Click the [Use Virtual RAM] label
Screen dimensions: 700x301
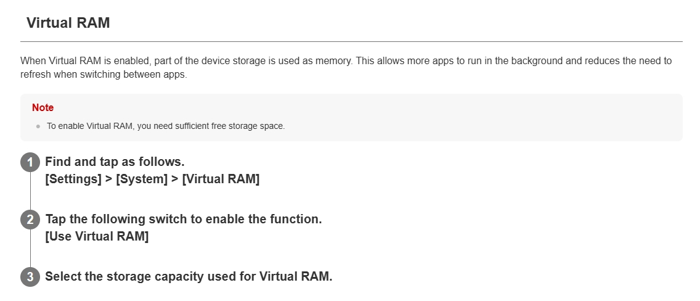click(97, 236)
